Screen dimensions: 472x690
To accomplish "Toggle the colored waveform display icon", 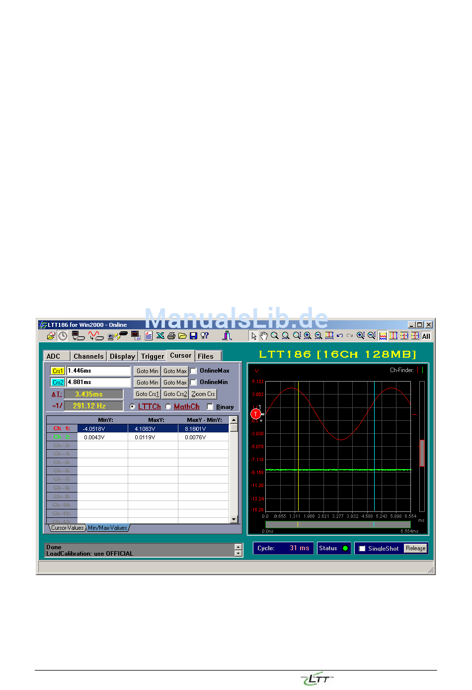I will 383,336.
